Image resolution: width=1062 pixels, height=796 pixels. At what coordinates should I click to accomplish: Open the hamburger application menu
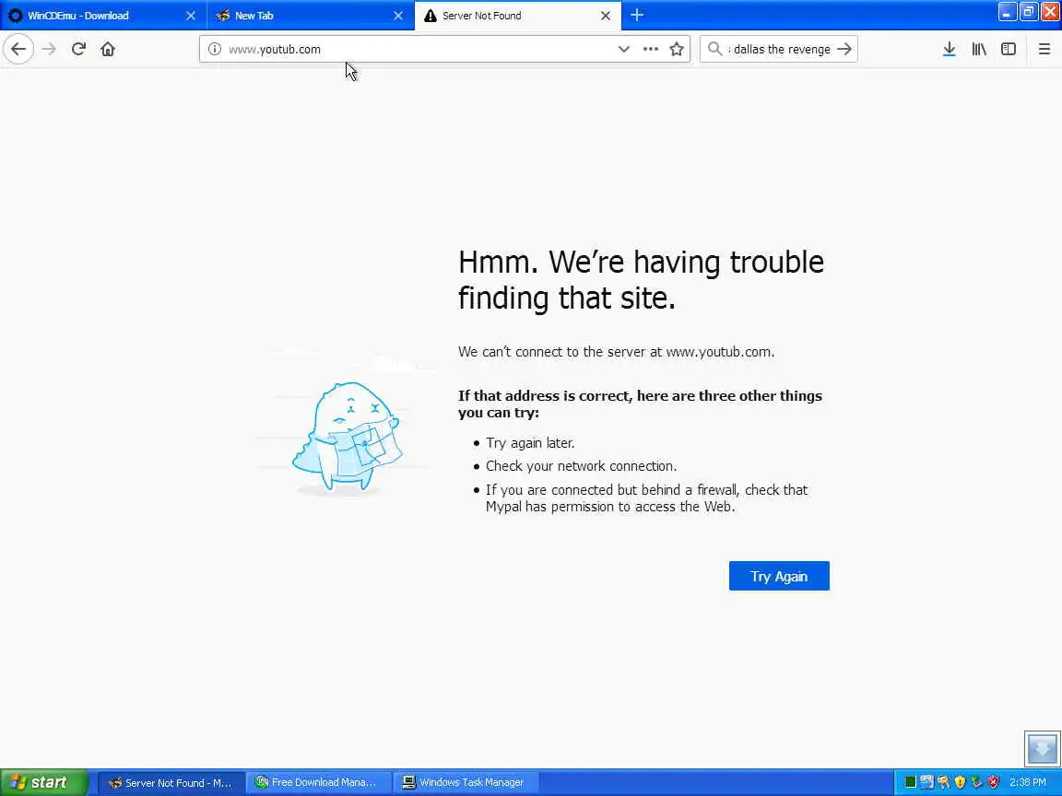[x=1044, y=50]
